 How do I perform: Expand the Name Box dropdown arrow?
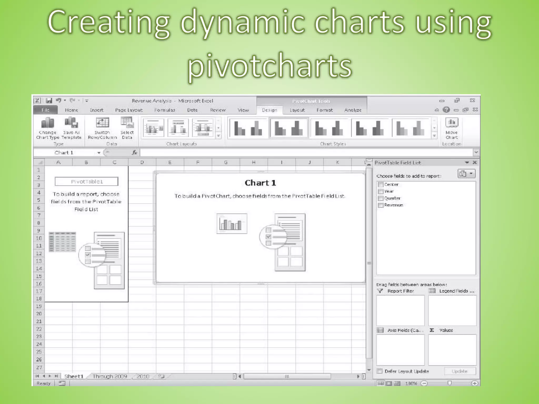point(99,153)
